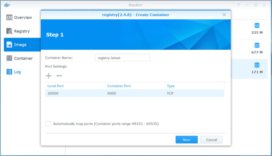This screenshot has height=156, width=272.
Task: Click the 171 M size text
Action: tap(257, 72)
